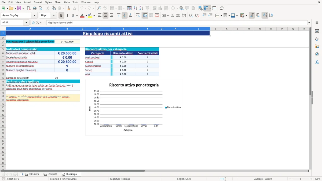
Task: Open the Data menu
Action: [67, 2]
